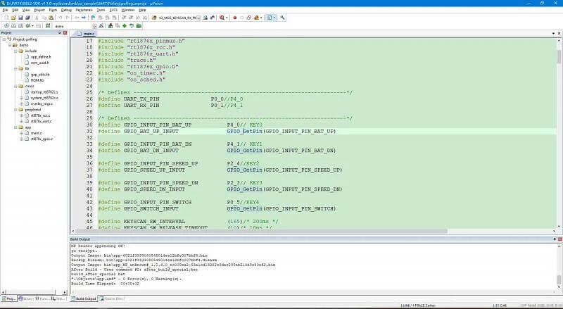563x309 pixels.
Task: Open Configuration with the wrench icon
Action: click(x=282, y=18)
